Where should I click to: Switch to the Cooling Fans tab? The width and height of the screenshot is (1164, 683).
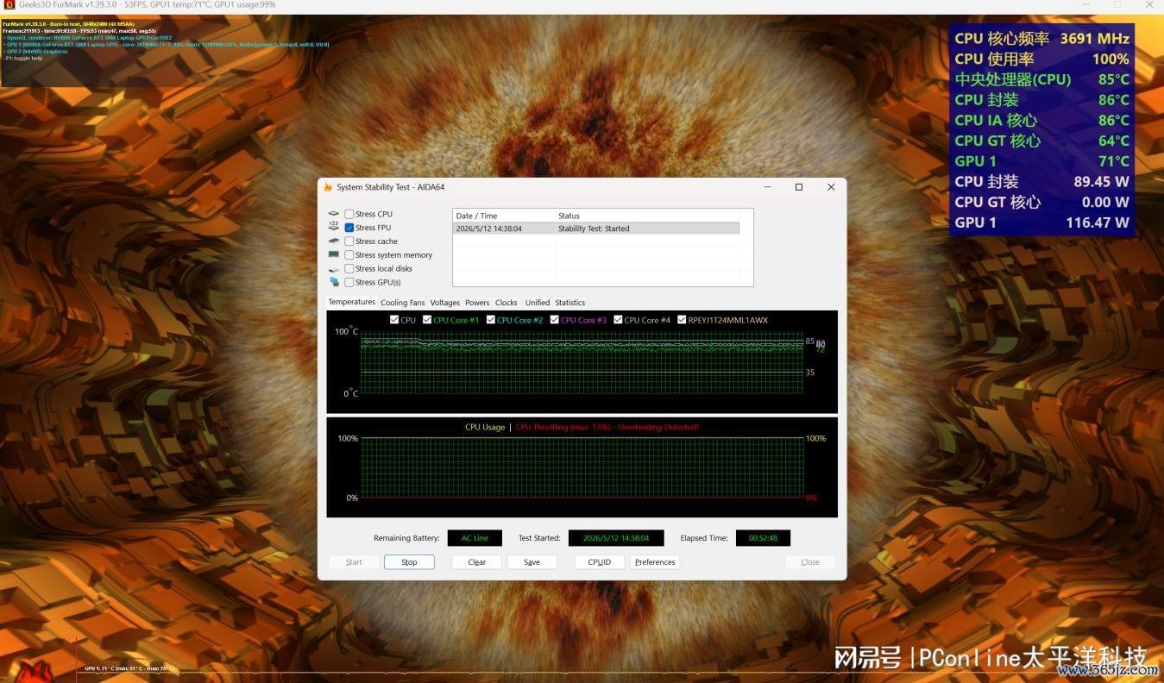point(403,303)
